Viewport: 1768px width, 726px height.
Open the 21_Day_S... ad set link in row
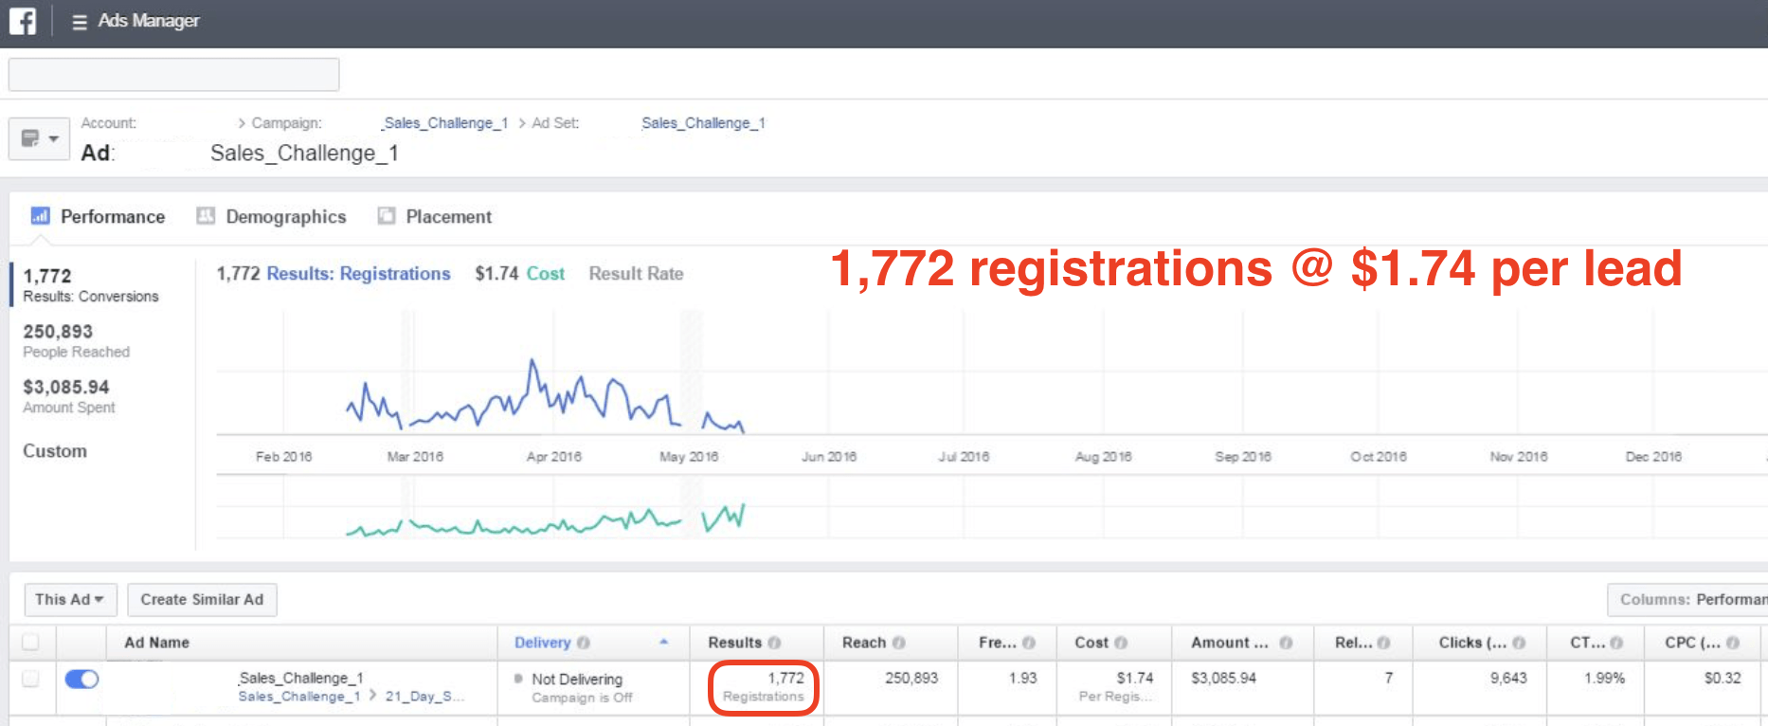[424, 697]
